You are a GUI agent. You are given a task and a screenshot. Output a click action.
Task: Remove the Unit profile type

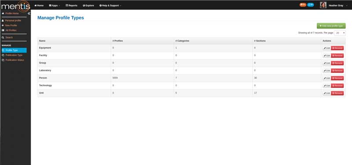[x=337, y=93]
